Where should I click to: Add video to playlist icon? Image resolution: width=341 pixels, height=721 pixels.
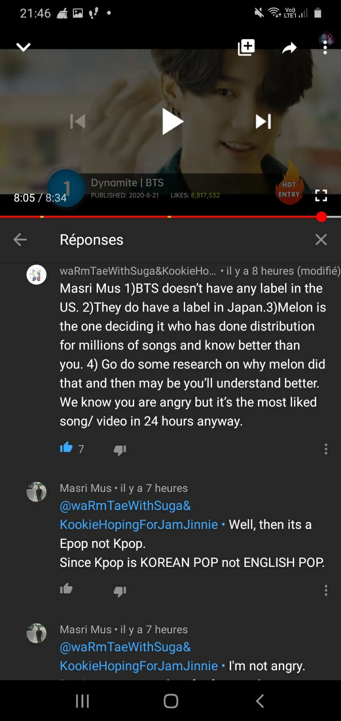[246, 47]
